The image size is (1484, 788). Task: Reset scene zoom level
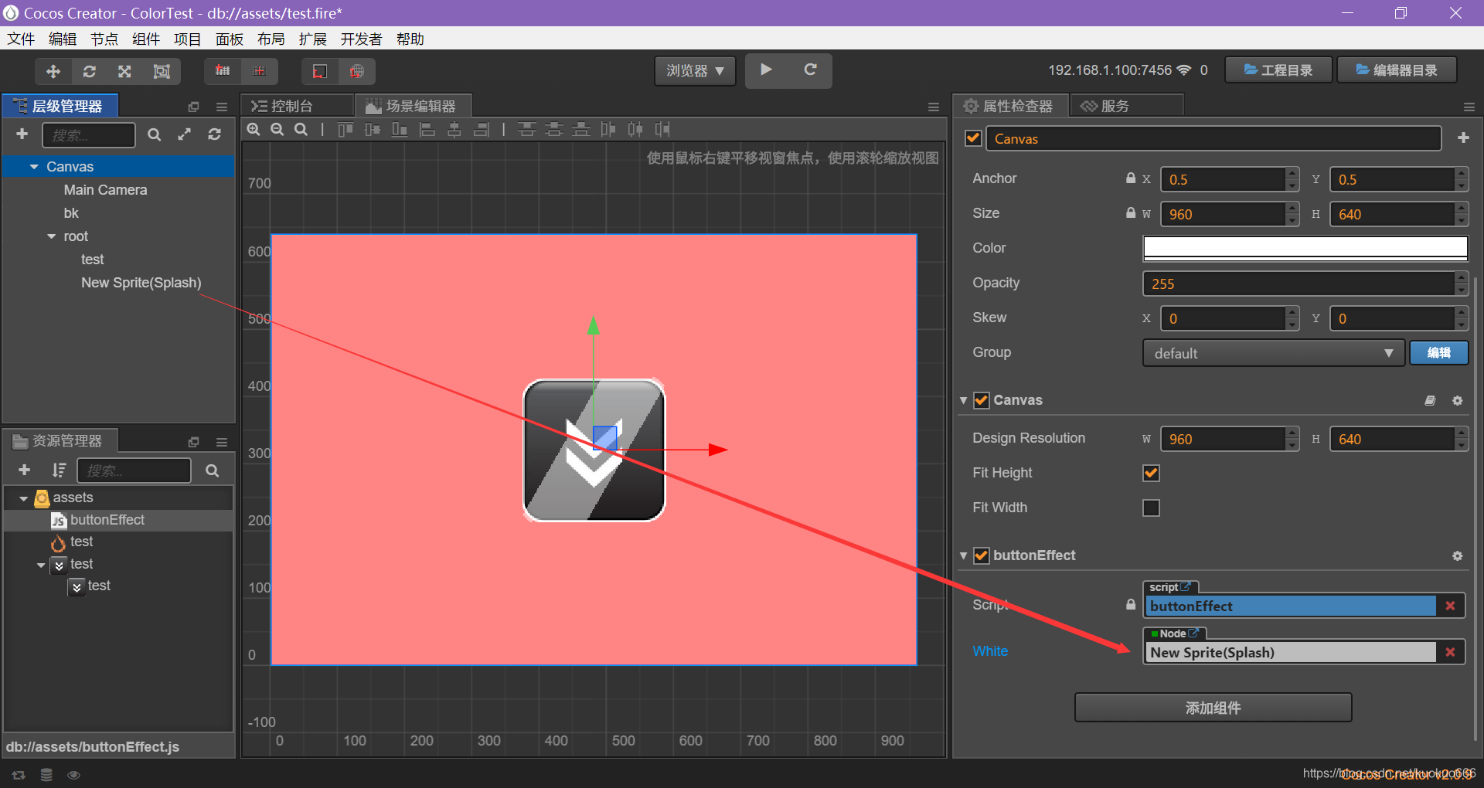pyautogui.click(x=301, y=129)
